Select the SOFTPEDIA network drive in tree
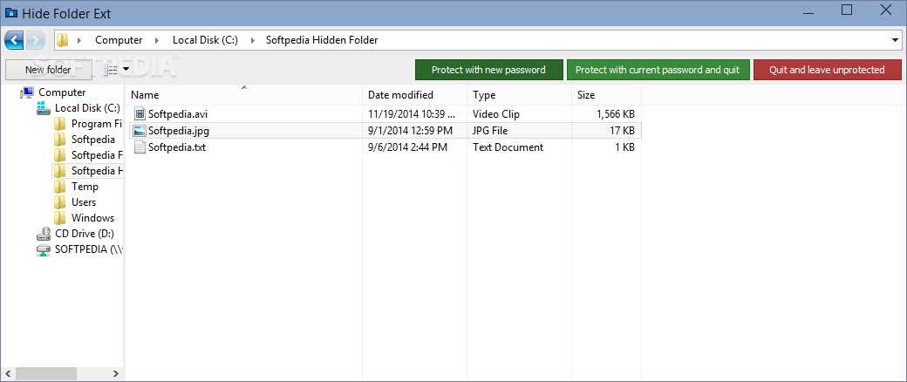Screen dimensions: 907x382 point(88,249)
